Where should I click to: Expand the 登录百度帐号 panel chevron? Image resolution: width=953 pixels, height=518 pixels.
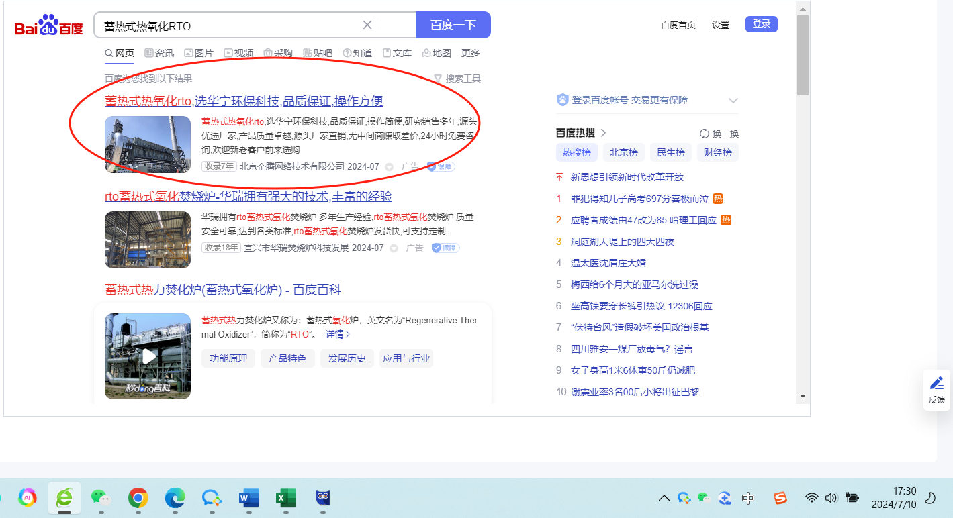tap(733, 101)
